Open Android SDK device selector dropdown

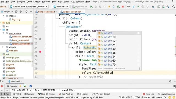[29, 7]
